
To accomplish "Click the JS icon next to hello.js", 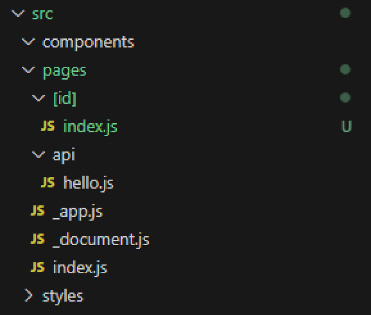I will [x=49, y=183].
